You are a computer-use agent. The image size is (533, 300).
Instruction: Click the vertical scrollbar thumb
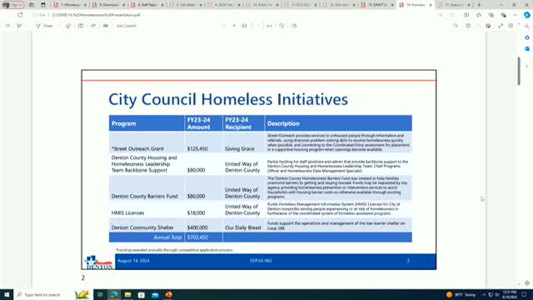point(519,71)
